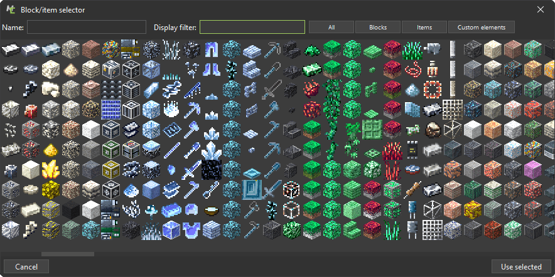The height and width of the screenshot is (277, 555).
Task: Choose the light blue crystal rod
Action: (x=151, y=90)
